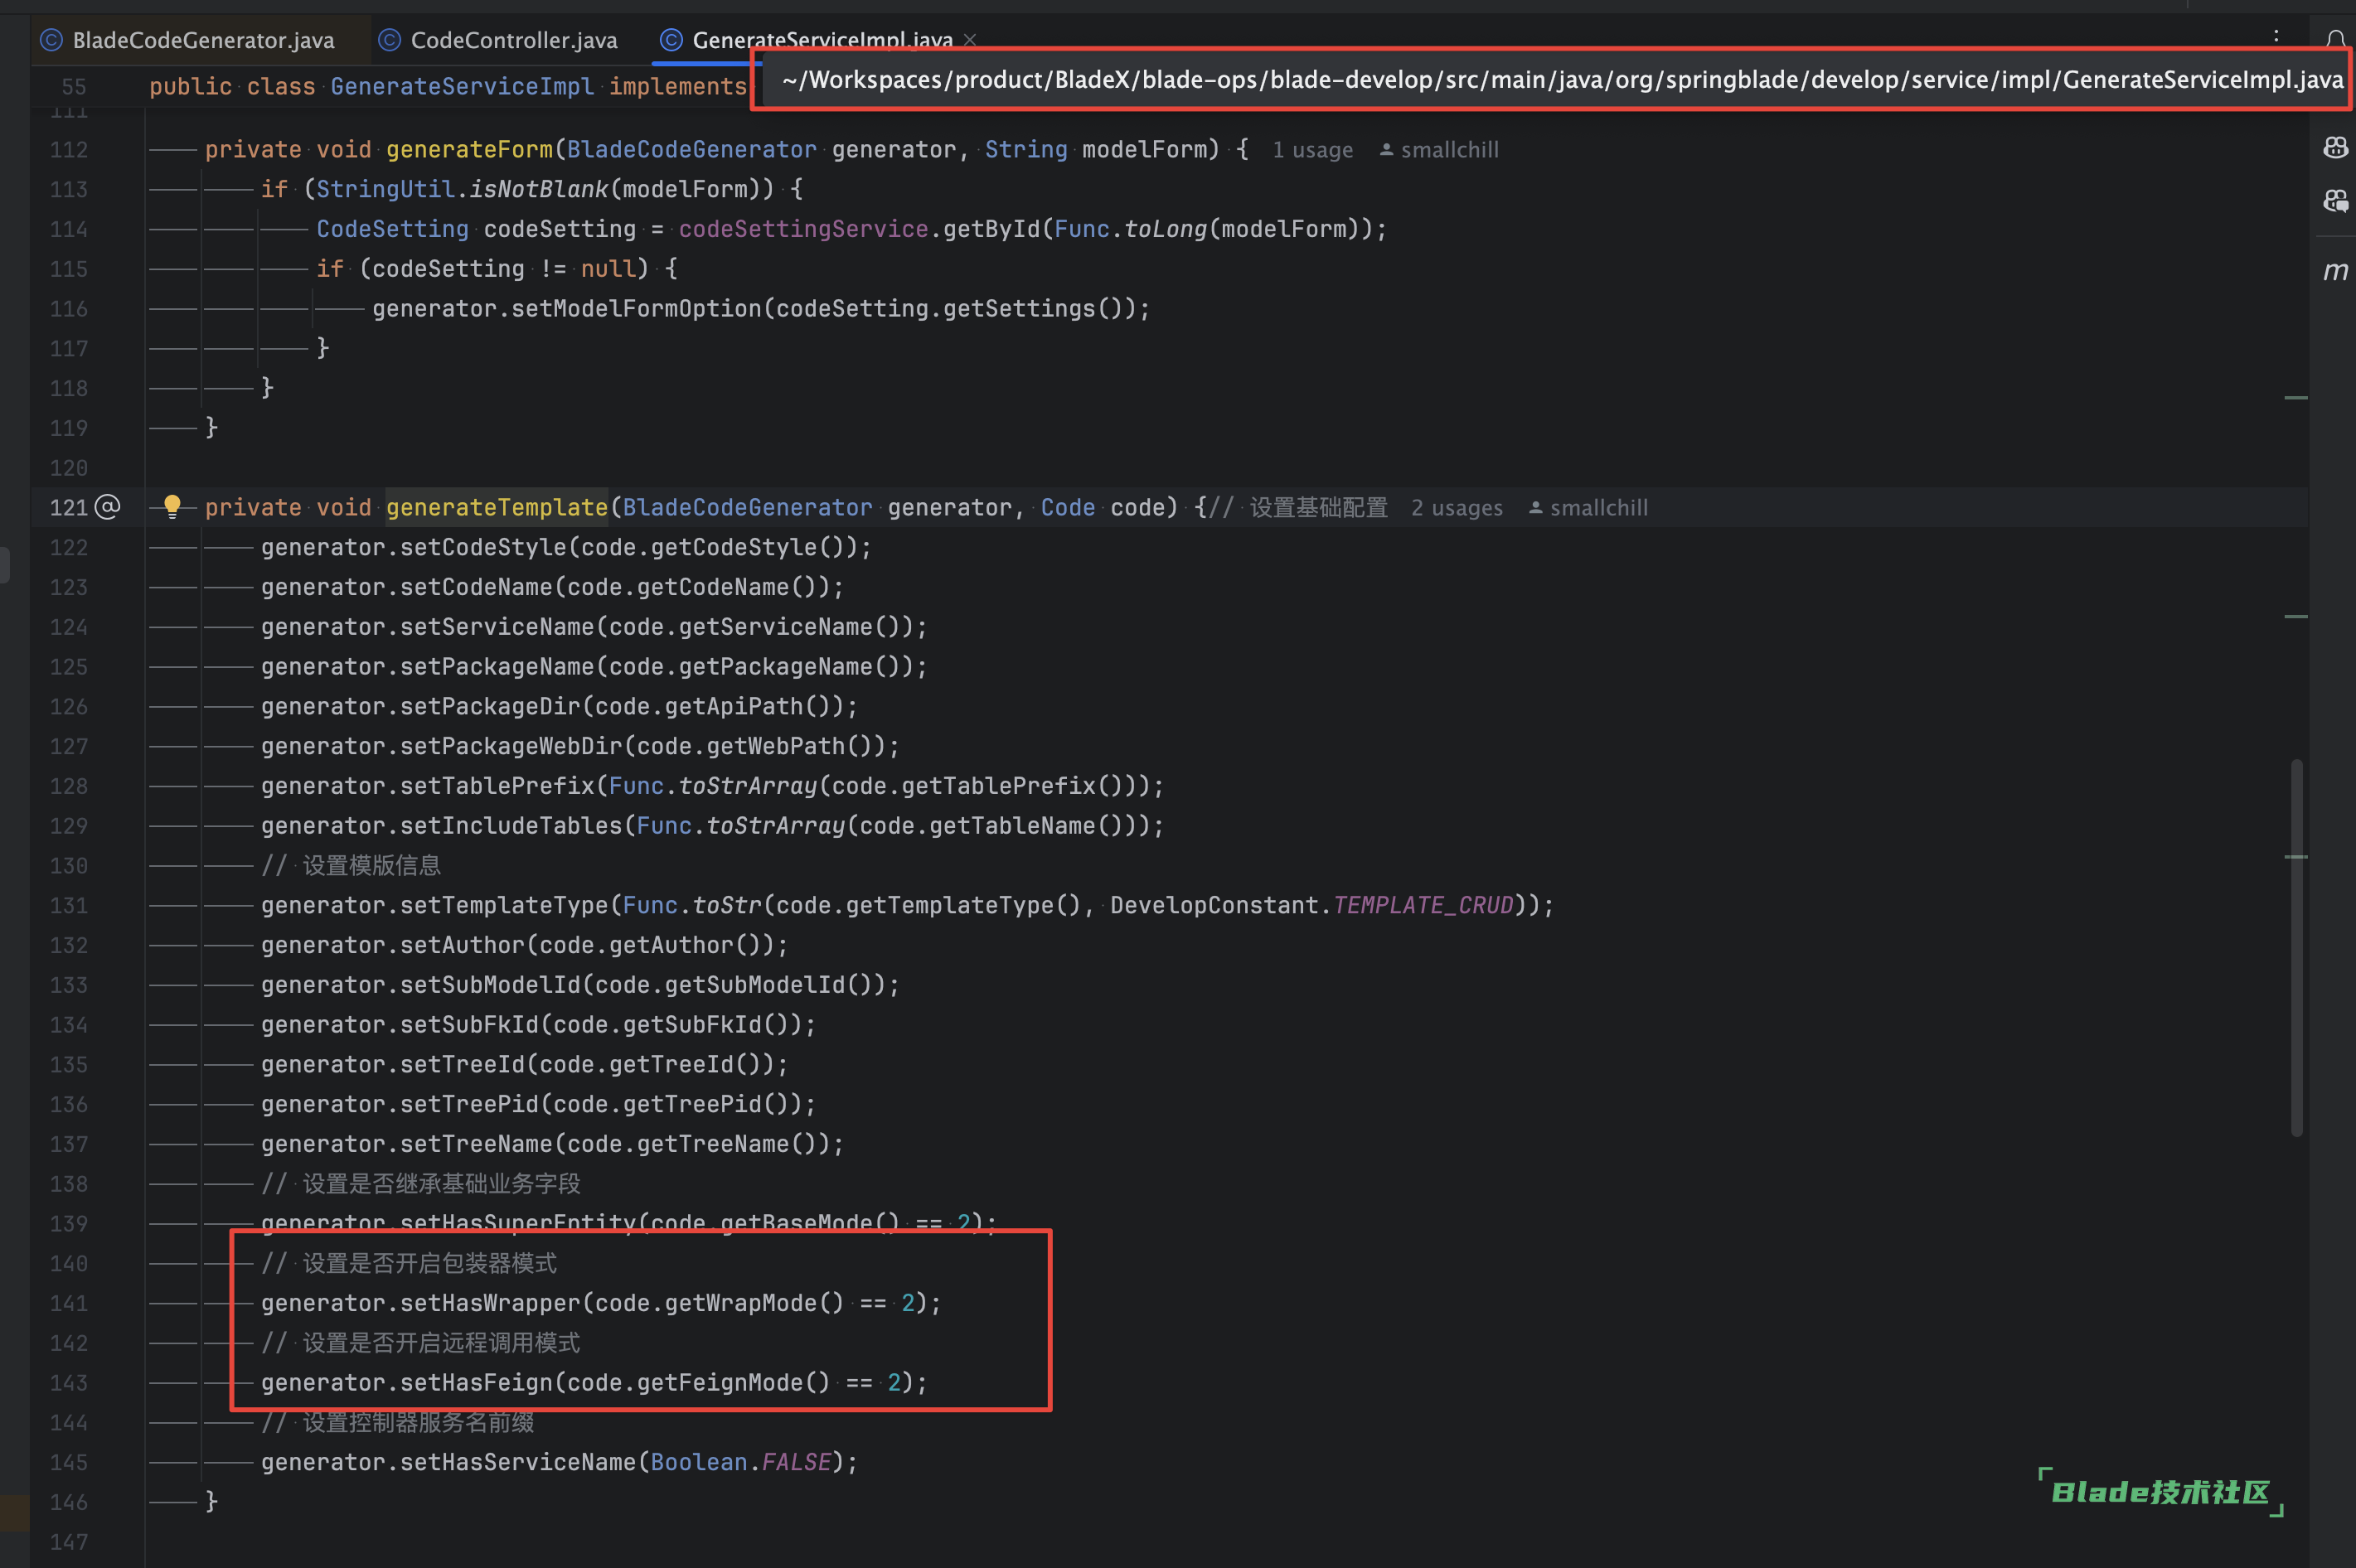
Task: Click setAuthor on line 132
Action: tap(462, 945)
